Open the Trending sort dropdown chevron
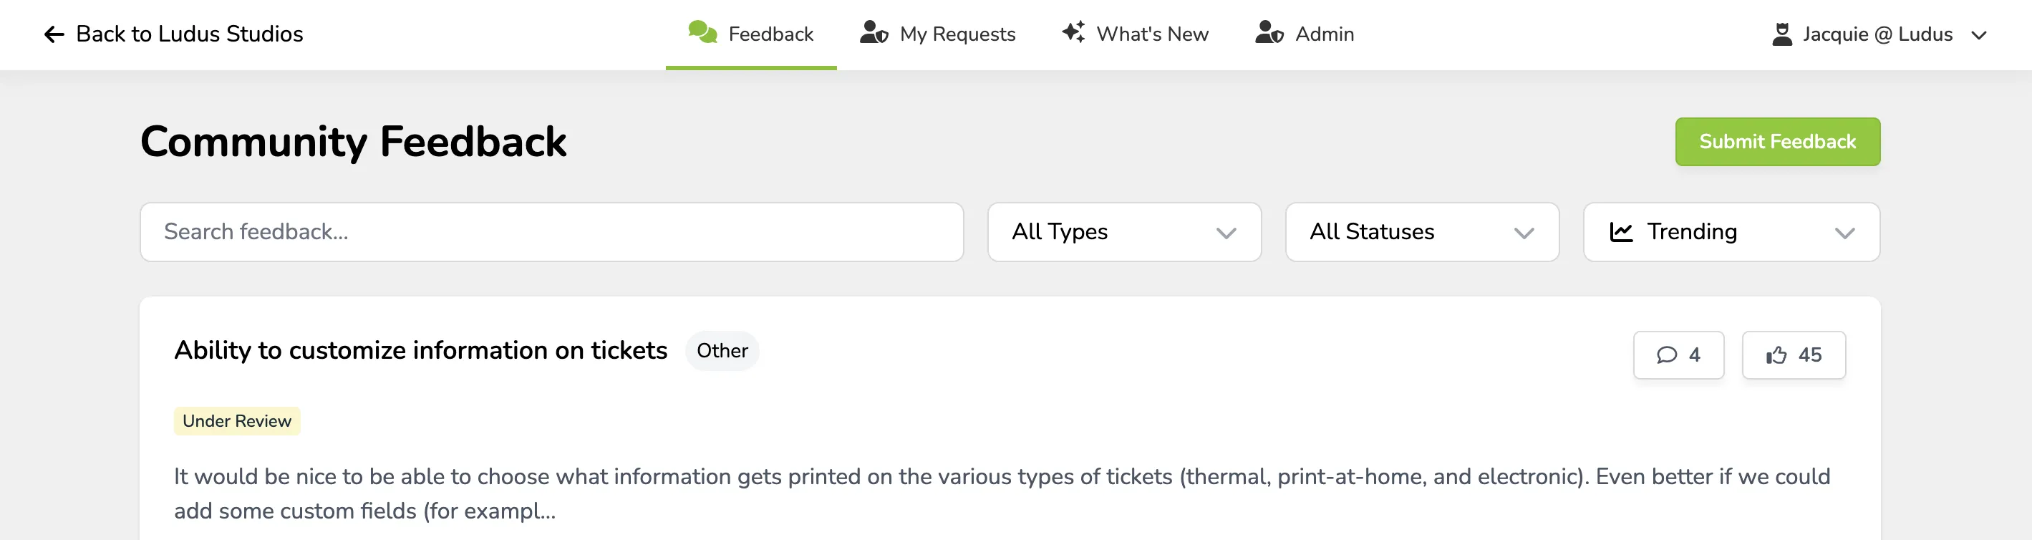Image resolution: width=2032 pixels, height=540 pixels. 1844,233
